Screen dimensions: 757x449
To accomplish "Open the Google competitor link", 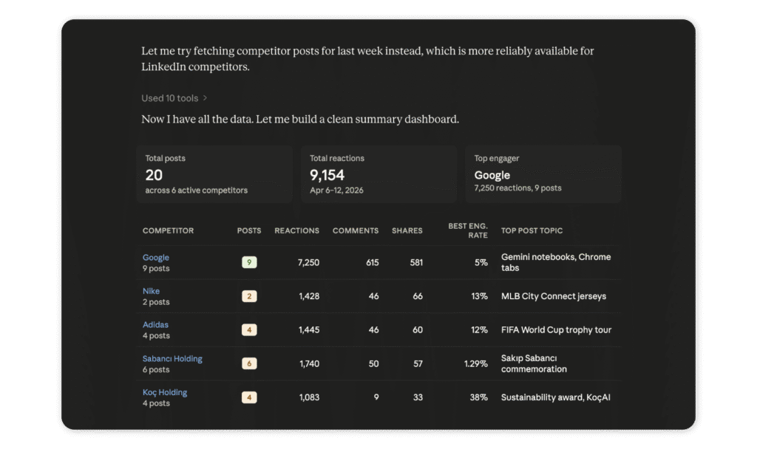I will [156, 258].
